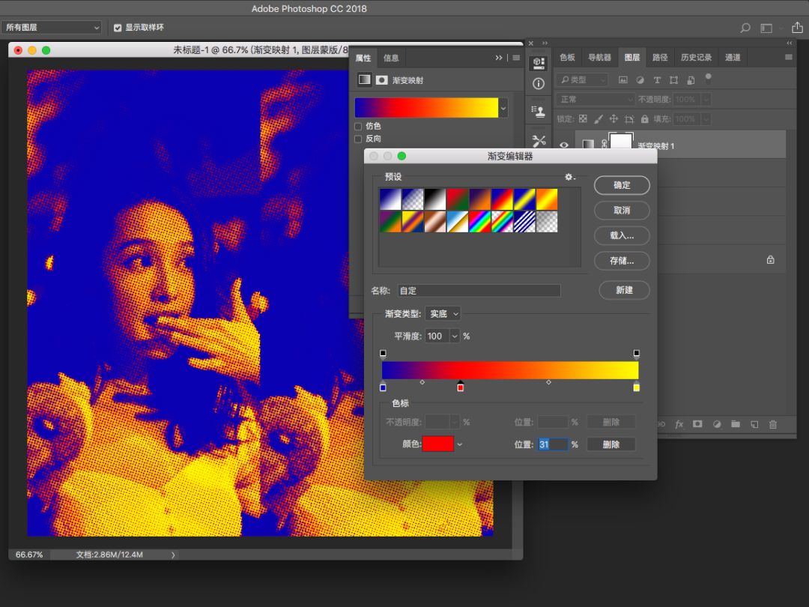The image size is (809, 607).
Task: Open the gear menu in gradient presets
Action: click(x=569, y=177)
